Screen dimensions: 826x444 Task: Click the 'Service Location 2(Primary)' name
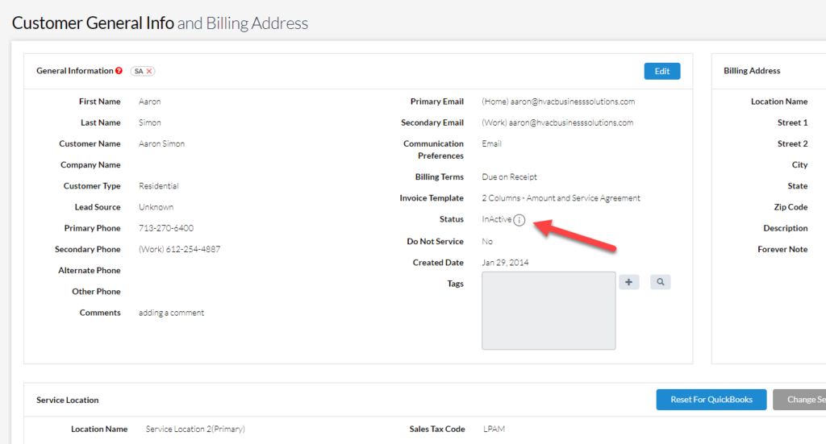tap(195, 429)
